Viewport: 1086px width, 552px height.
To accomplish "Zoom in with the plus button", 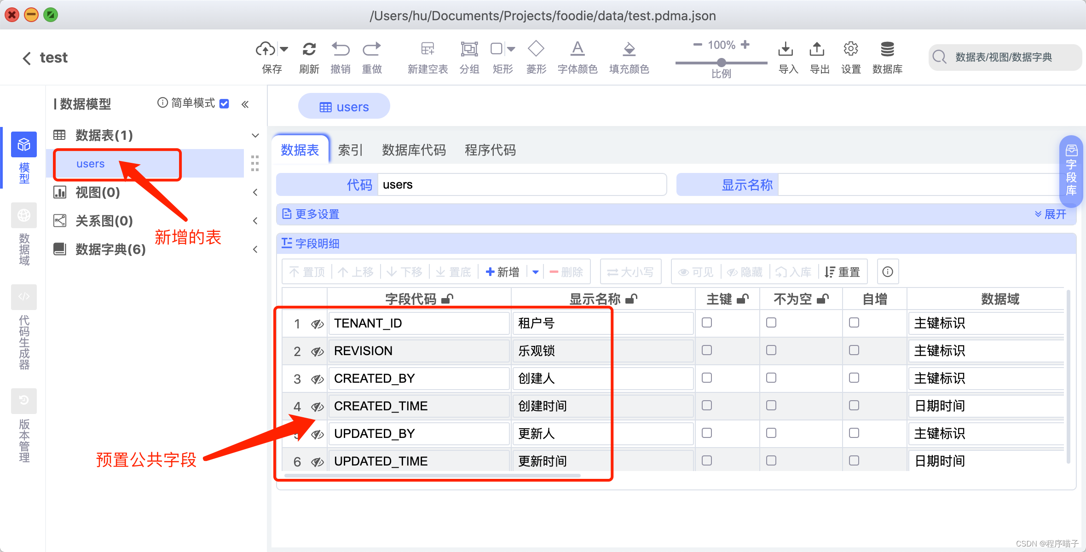I will coord(745,45).
